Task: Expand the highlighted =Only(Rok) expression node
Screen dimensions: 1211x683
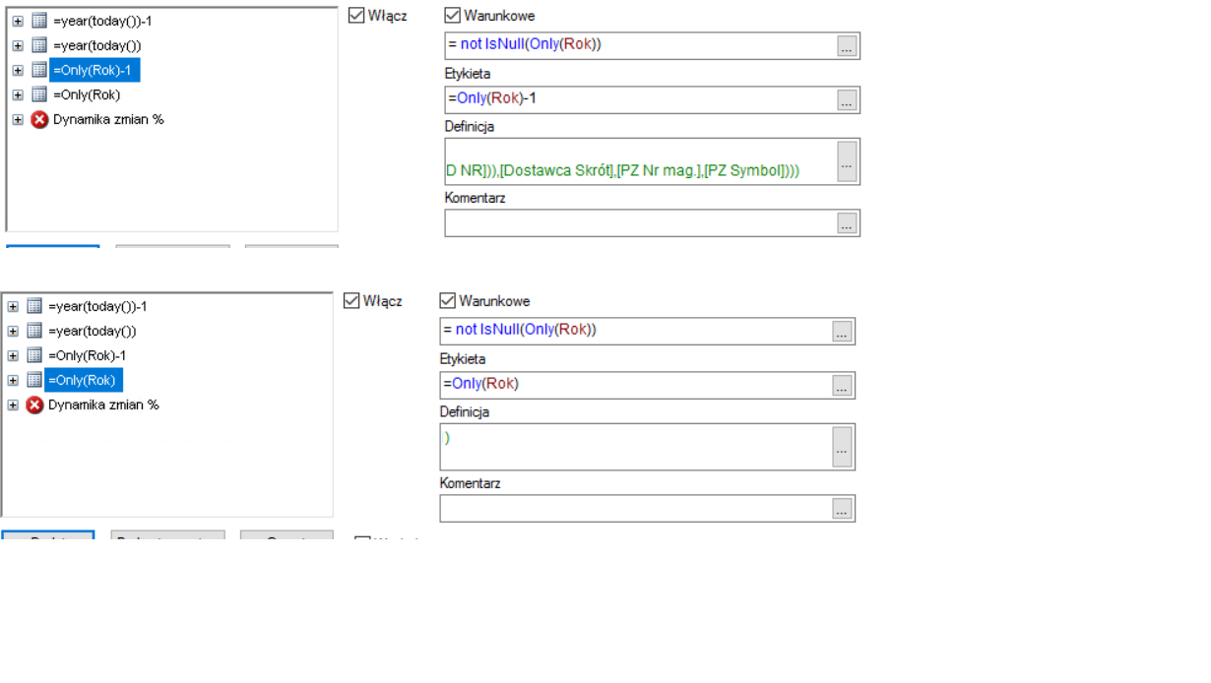Action: pos(13,380)
